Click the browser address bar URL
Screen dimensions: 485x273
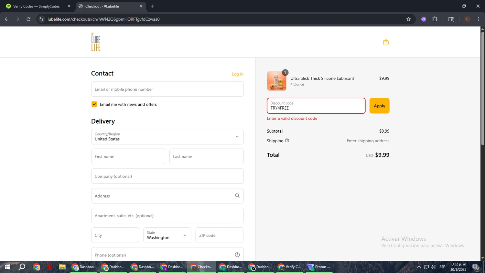pyautogui.click(x=103, y=19)
